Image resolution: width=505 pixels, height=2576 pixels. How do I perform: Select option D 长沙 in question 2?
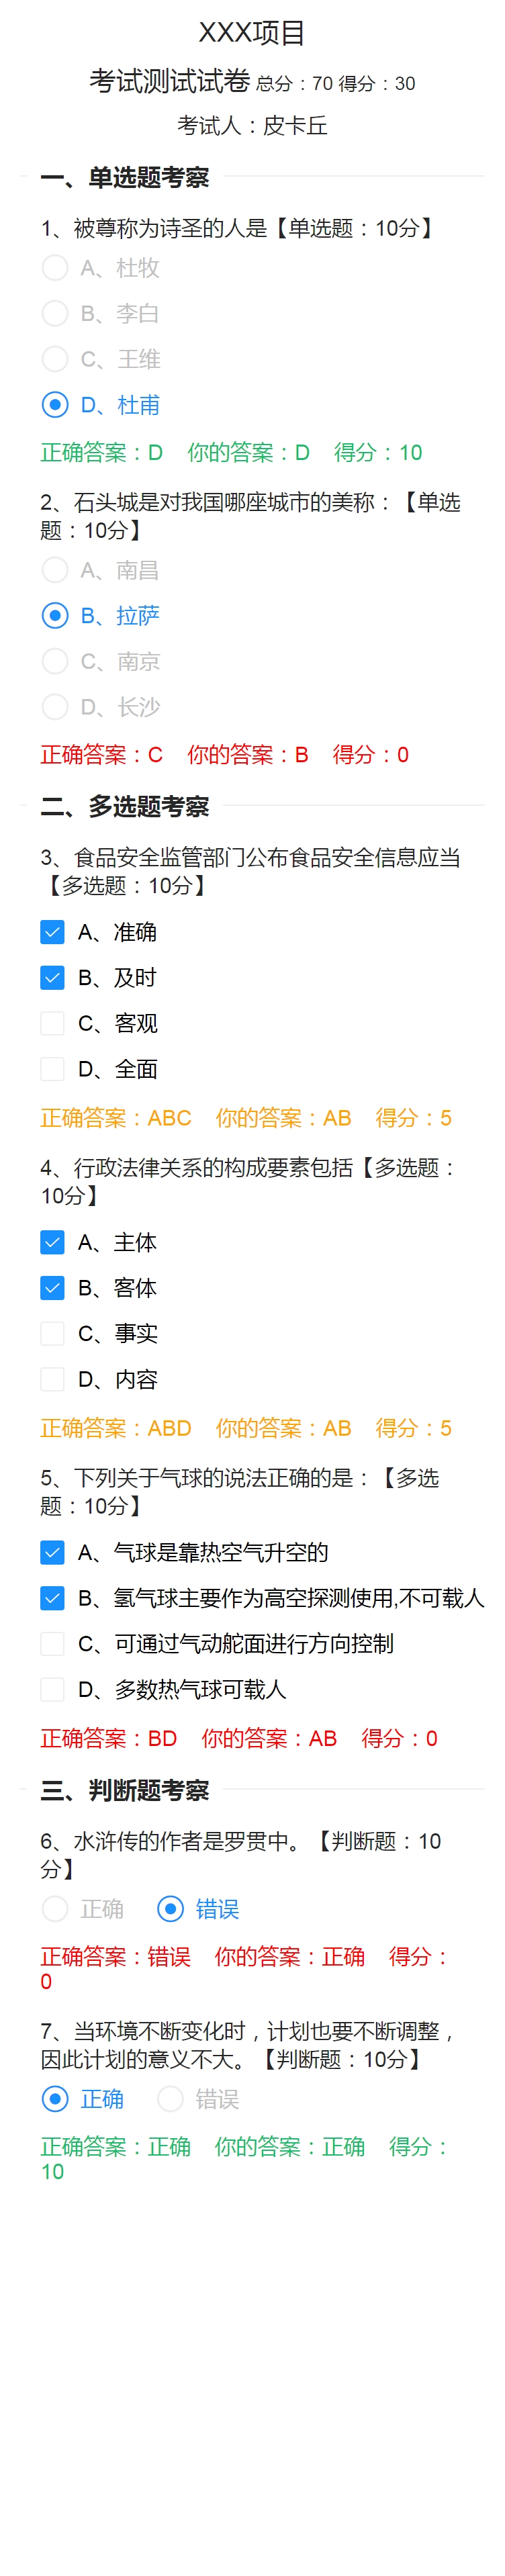pos(55,707)
